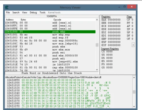Click the EDX register value
The height and width of the screenshot is (110, 142).
tap(114, 29)
